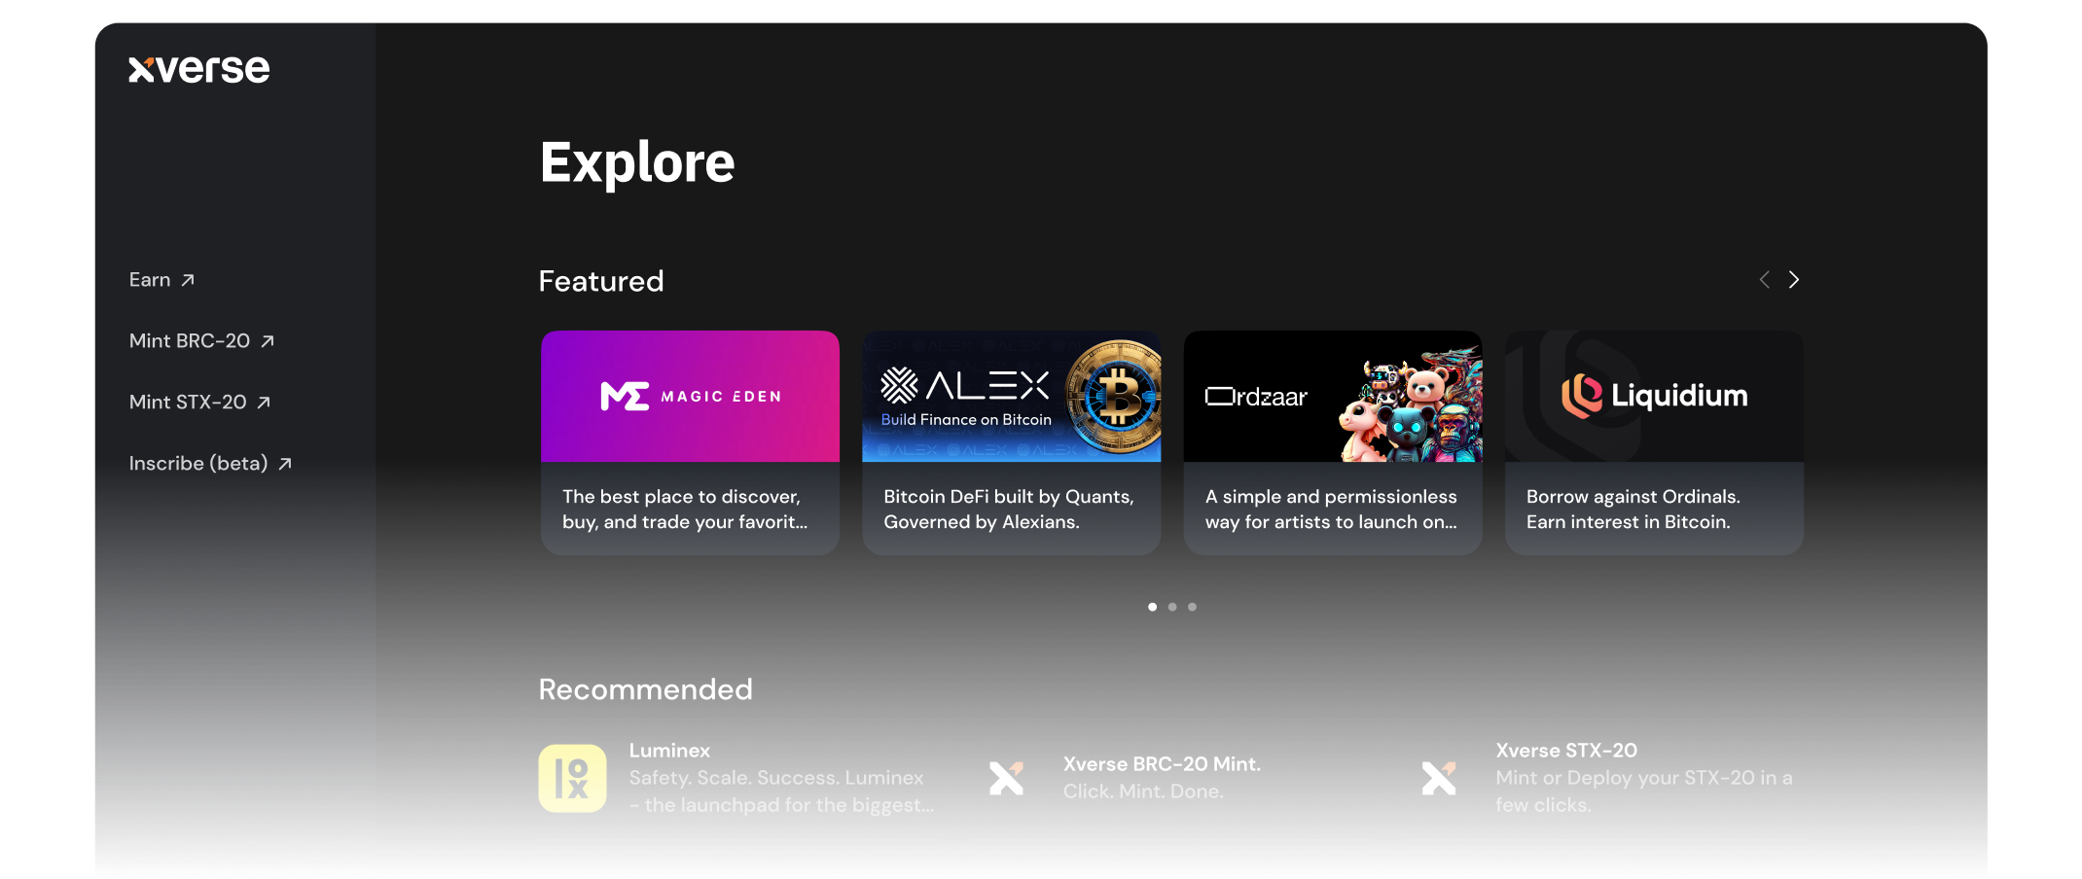
Task: Open Xverse BRC-20 Mint. recommended title
Action: tap(1162, 764)
